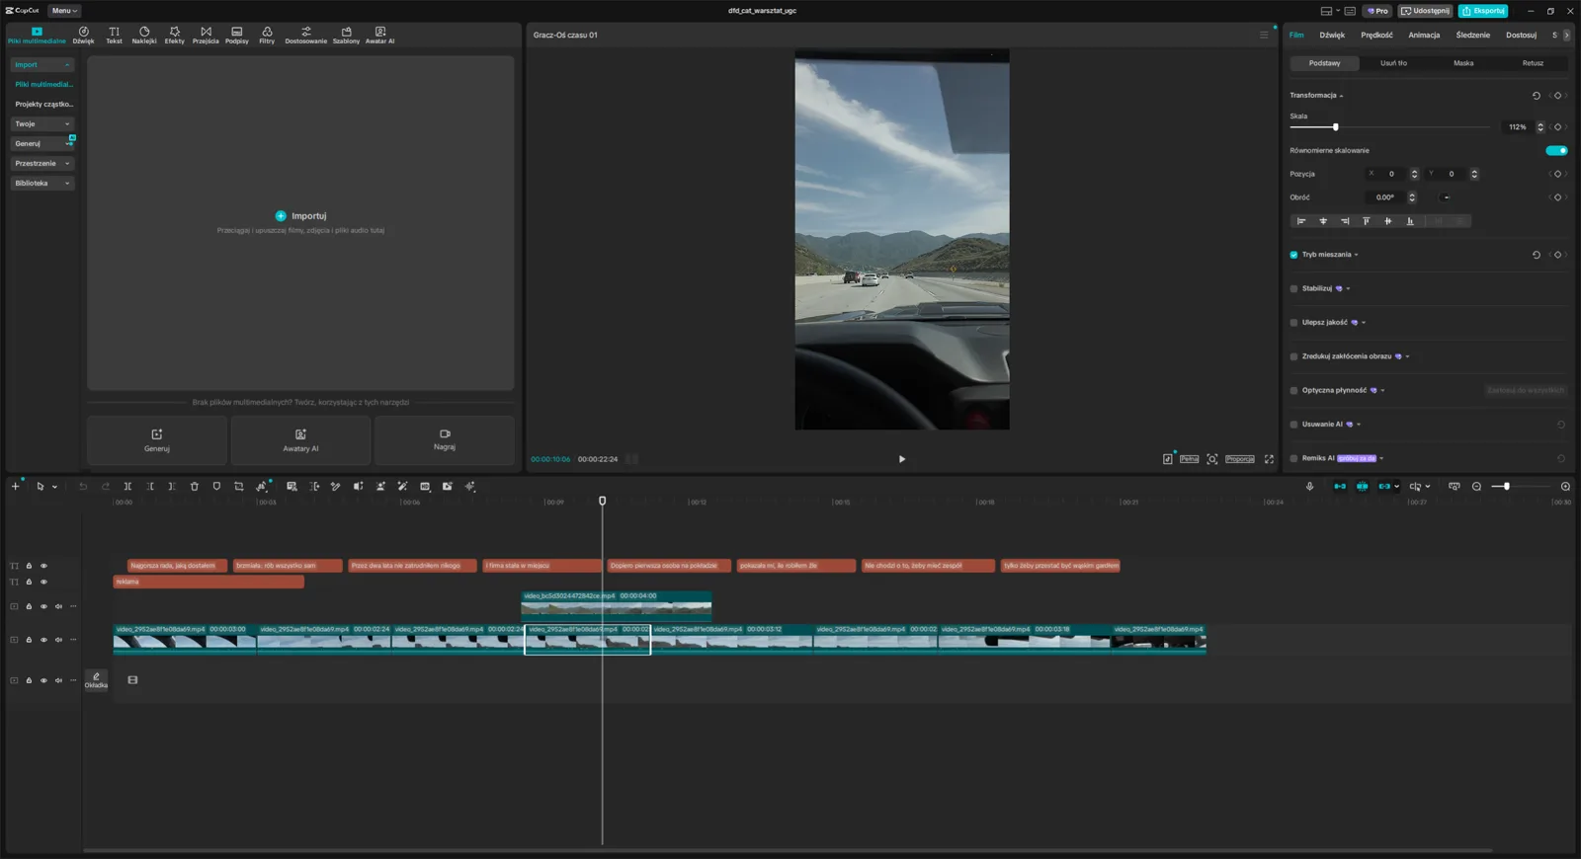1581x859 pixels.
Task: Open the Awatar AI panel
Action: (379, 36)
